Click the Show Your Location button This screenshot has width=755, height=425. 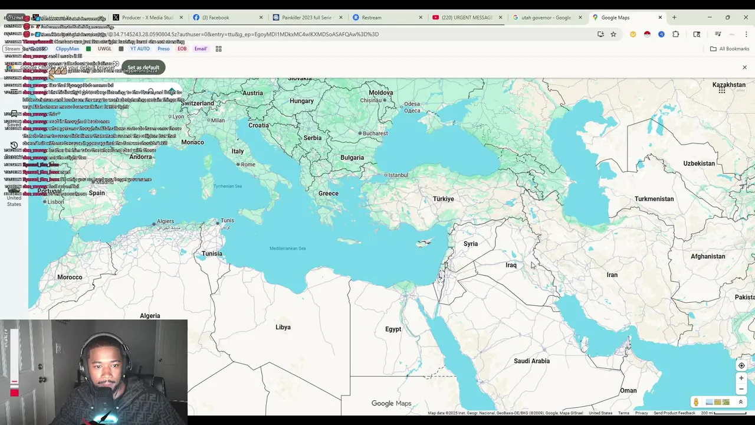[x=741, y=365]
